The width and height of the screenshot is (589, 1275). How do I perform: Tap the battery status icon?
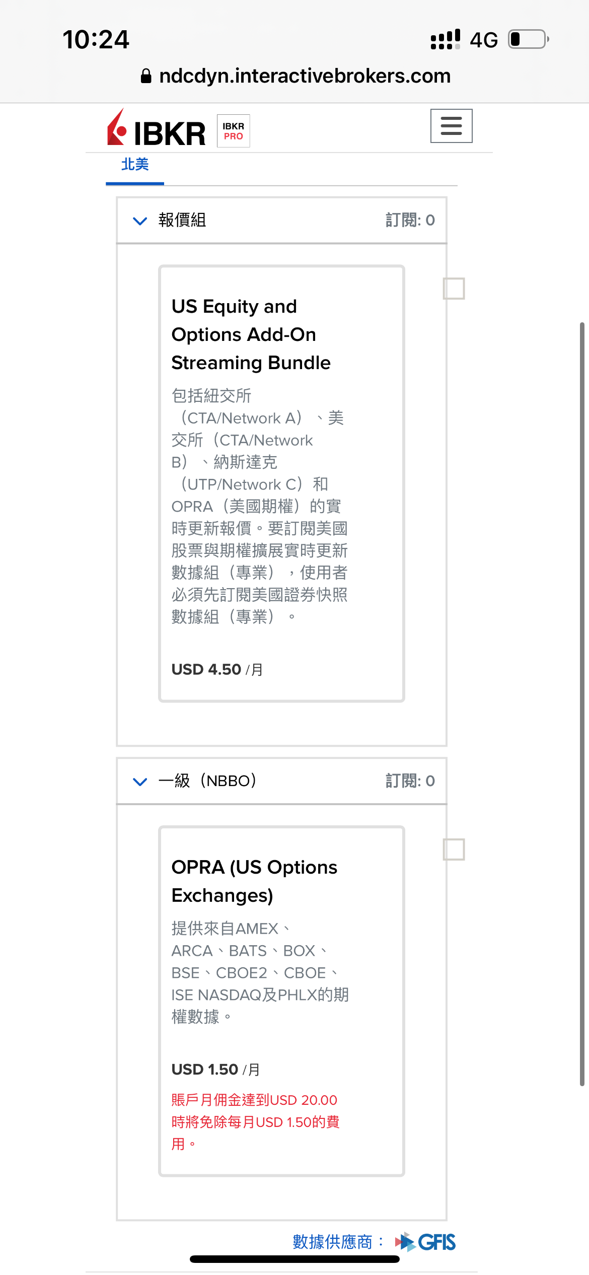[x=528, y=39]
